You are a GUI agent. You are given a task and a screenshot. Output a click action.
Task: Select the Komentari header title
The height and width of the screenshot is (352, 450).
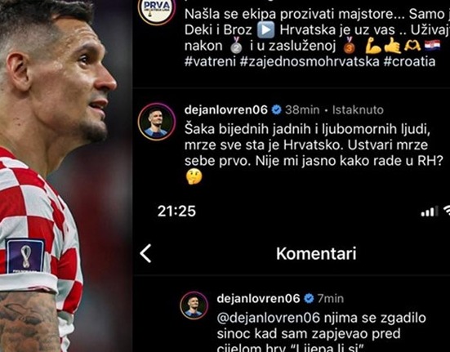pos(316,254)
